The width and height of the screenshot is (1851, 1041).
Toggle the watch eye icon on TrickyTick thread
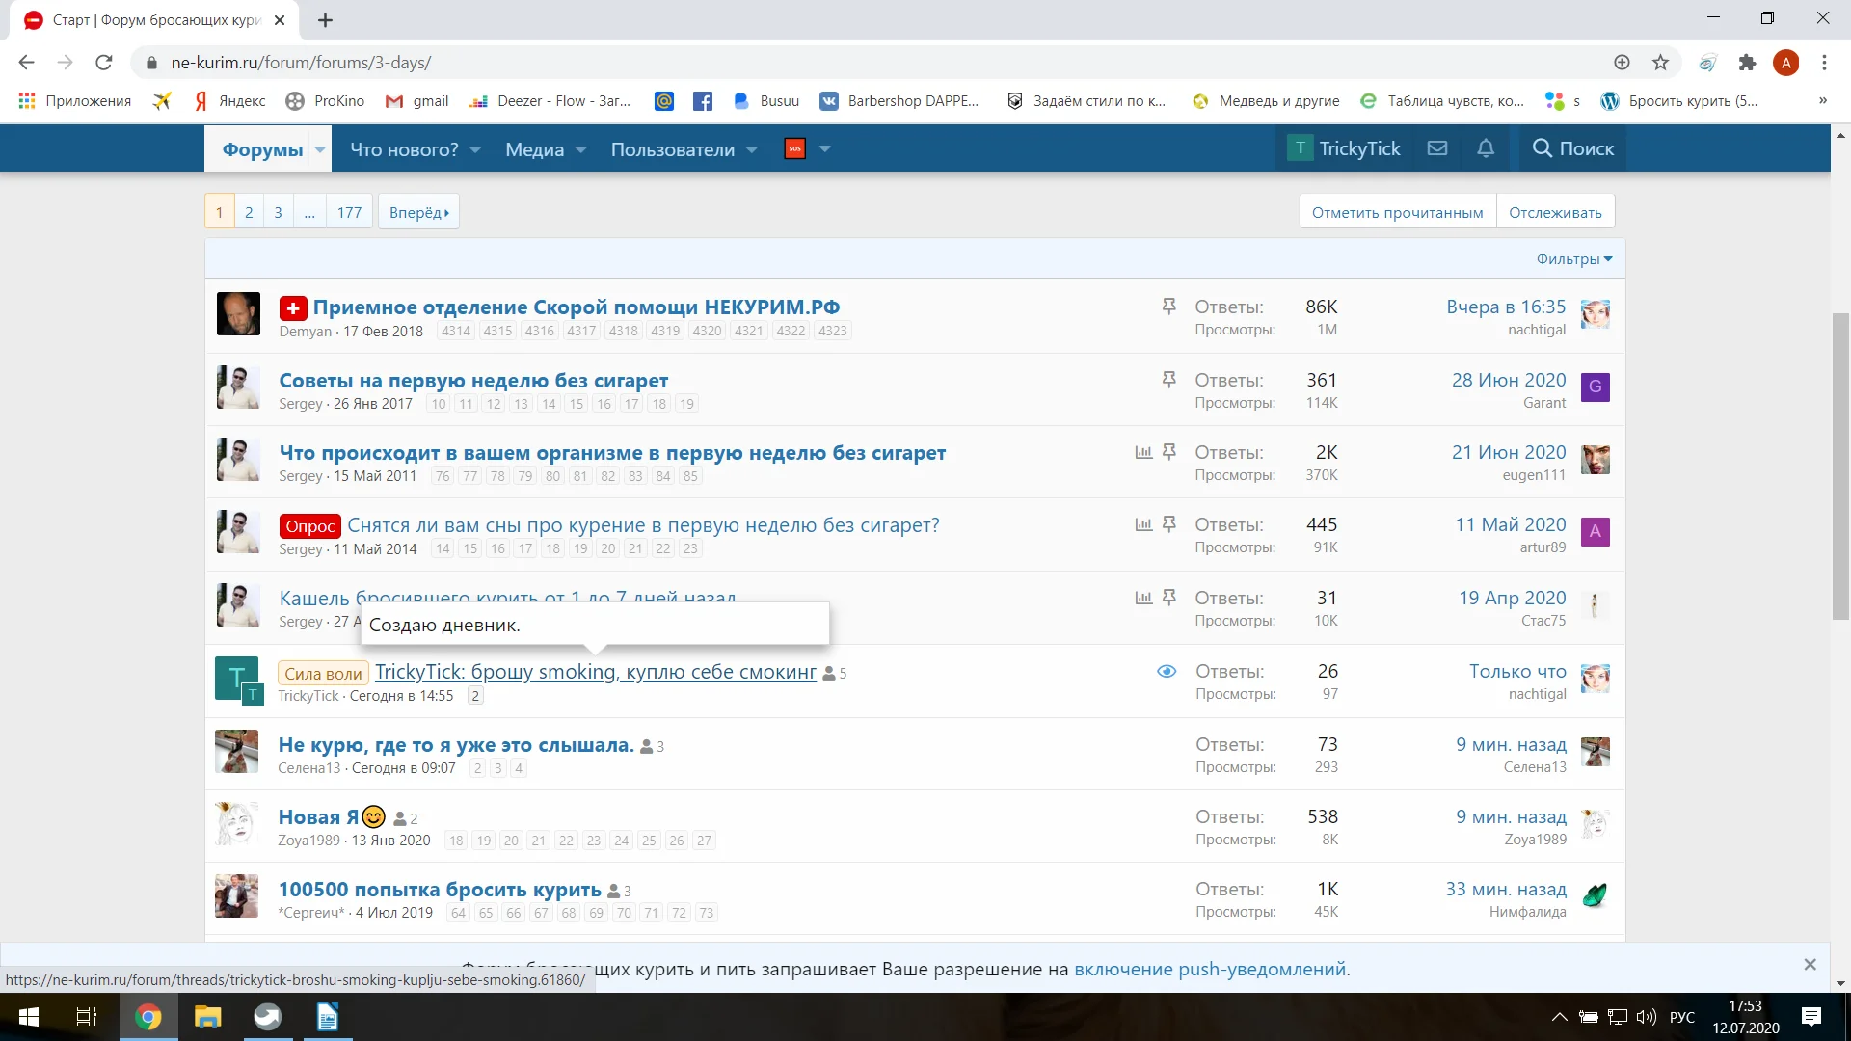(x=1167, y=671)
